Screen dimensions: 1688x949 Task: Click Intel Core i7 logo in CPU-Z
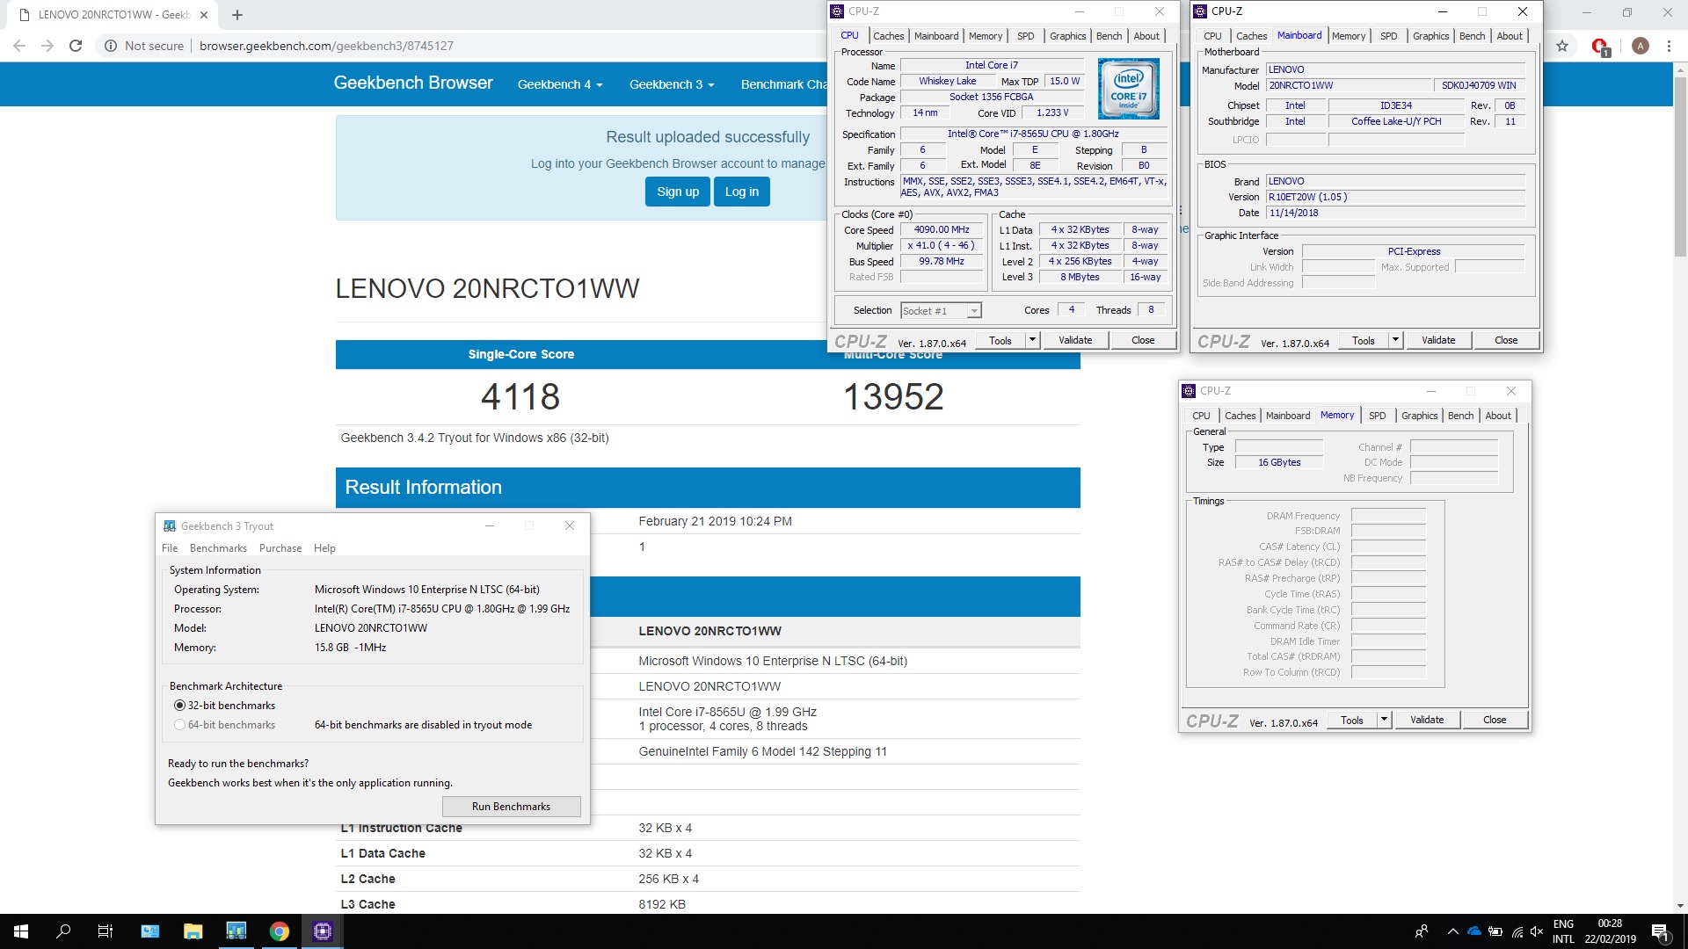[1129, 89]
